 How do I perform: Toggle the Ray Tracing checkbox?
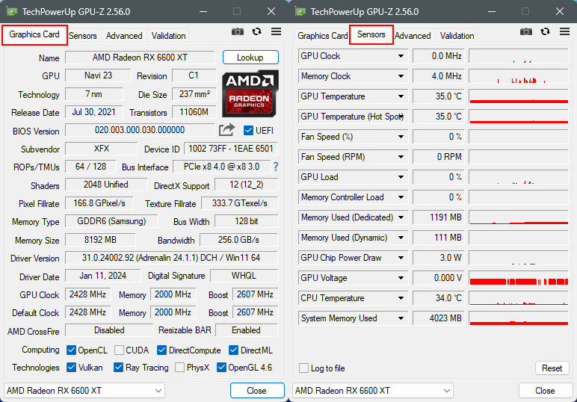(118, 368)
